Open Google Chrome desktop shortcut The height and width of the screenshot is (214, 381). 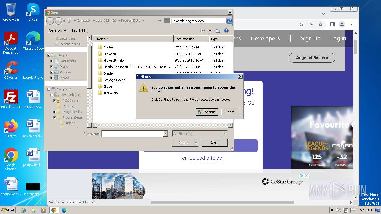[11, 159]
